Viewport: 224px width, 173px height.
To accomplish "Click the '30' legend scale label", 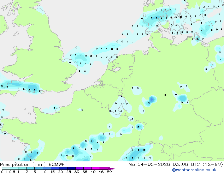I will pos(77,172).
